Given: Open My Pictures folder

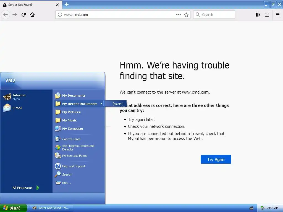Looking at the screenshot, I should [79, 112].
